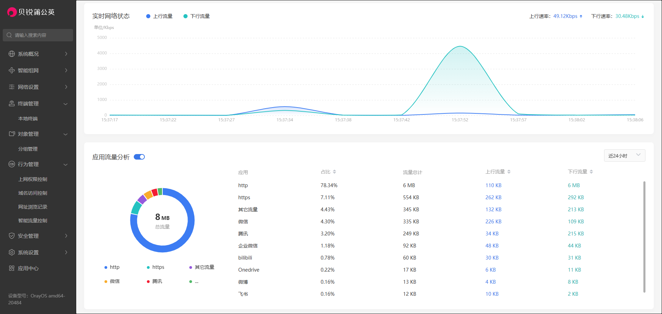
Task: Click the search magnifier icon in sidebar
Action: point(9,35)
